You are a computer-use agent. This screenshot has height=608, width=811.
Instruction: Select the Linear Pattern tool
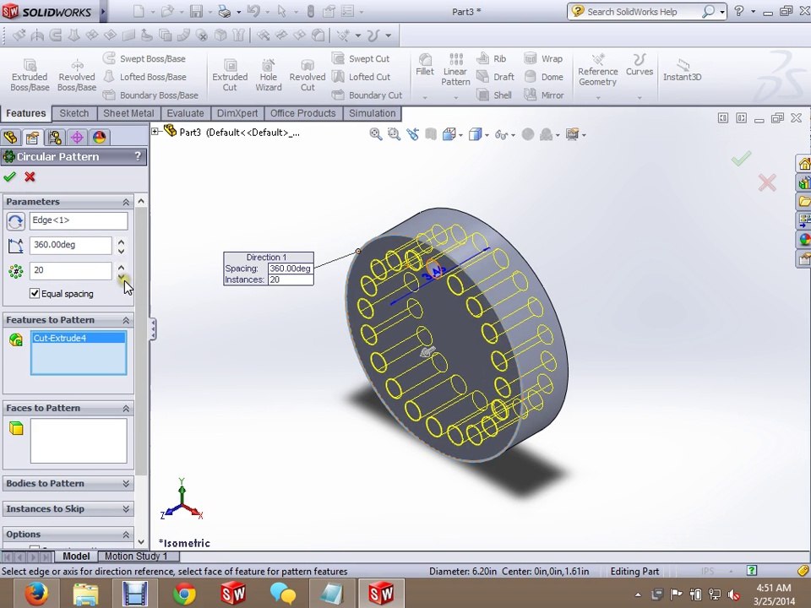coord(455,69)
